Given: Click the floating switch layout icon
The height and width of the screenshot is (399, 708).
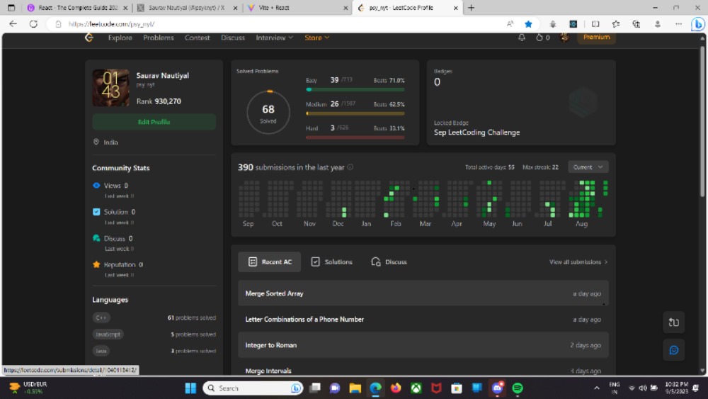Looking at the screenshot, I should tap(673, 322).
